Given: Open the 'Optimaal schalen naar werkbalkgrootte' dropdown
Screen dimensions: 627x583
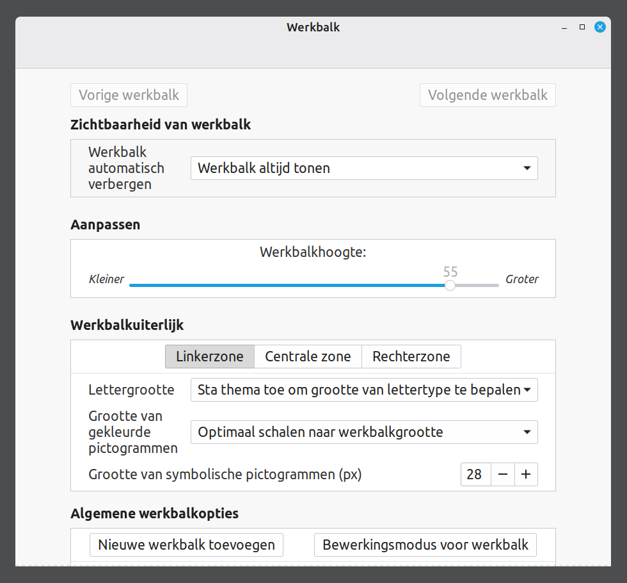Looking at the screenshot, I should [x=364, y=432].
